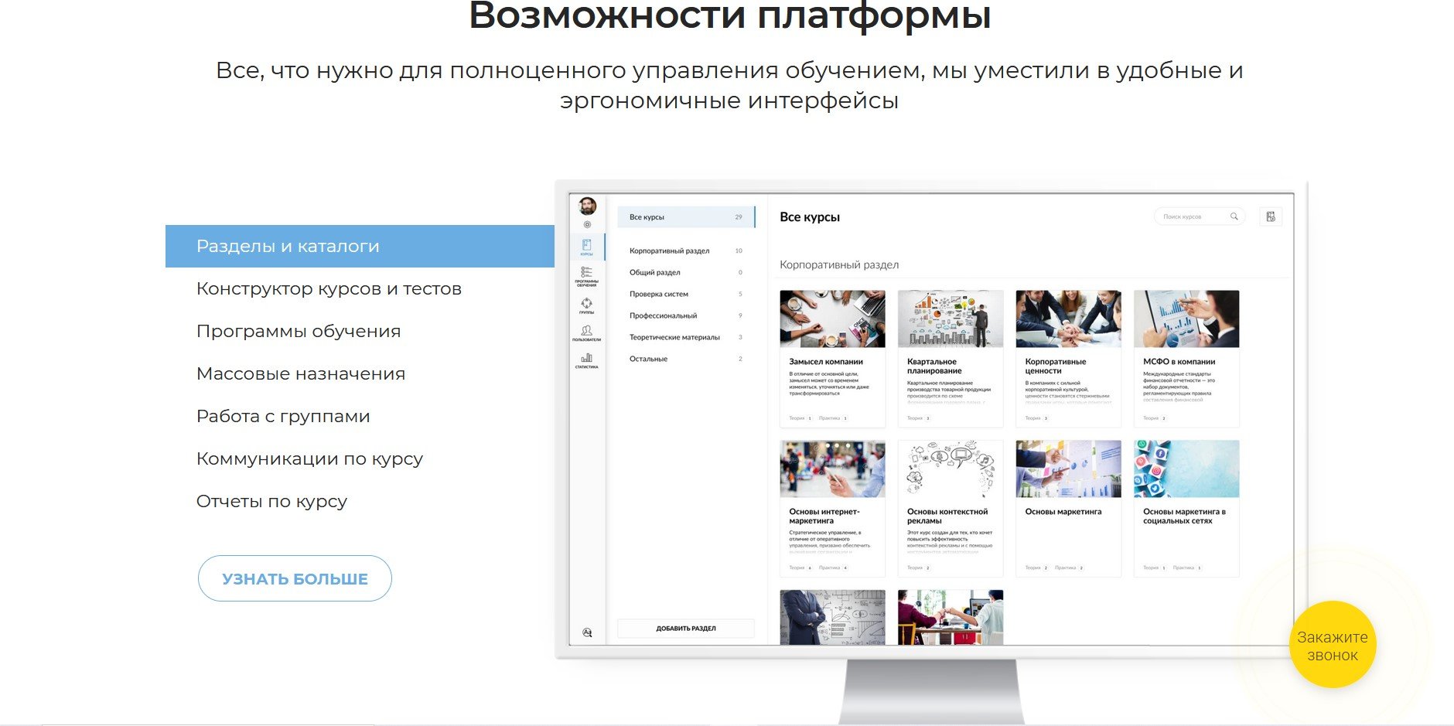Screen dimensions: 1454x726
Task: Open the Отчеты по курсу tab
Action: (271, 501)
